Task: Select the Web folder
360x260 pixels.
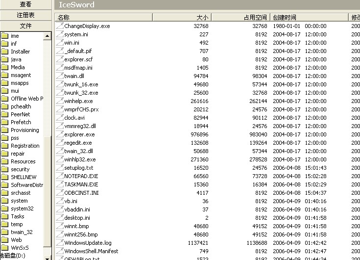Action: tap(16, 240)
